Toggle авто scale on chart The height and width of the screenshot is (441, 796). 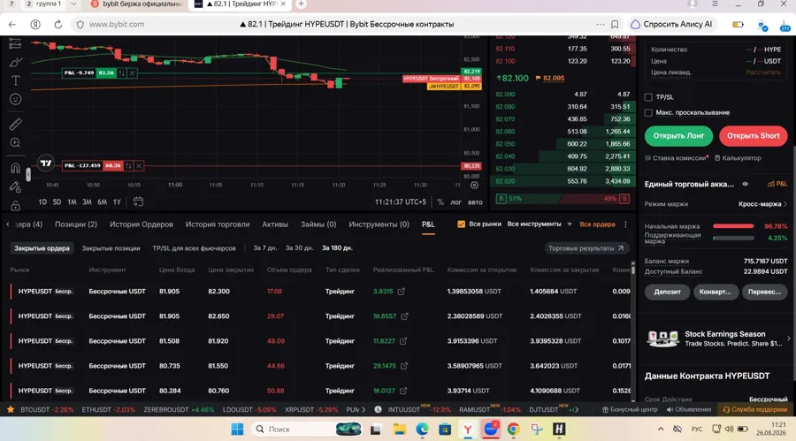coord(475,202)
